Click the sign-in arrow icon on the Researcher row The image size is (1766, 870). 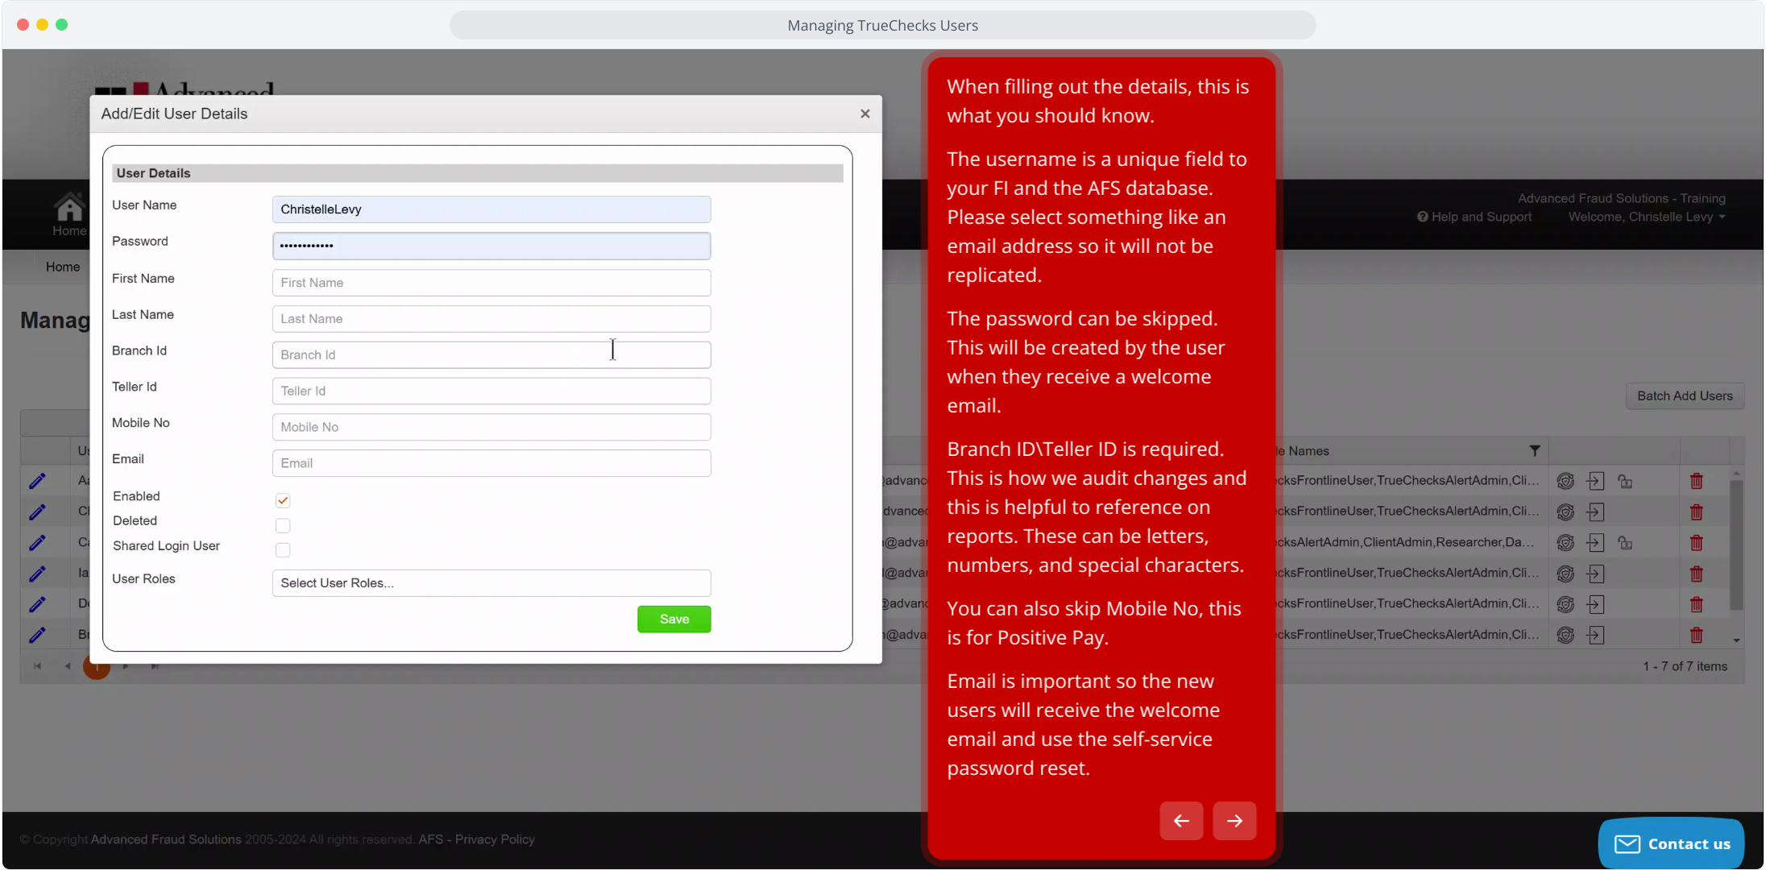1595,542
